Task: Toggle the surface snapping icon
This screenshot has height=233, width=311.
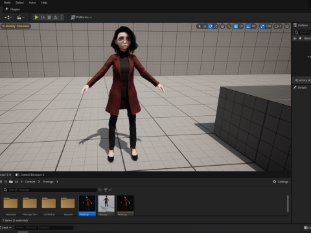Action: [x=229, y=27]
